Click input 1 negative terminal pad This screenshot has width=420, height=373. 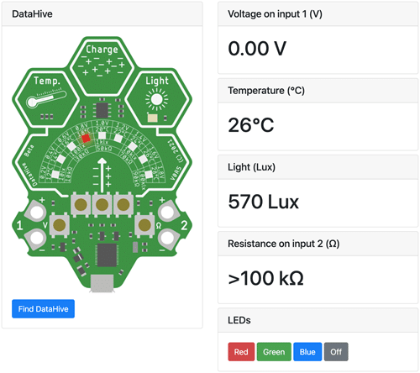[37, 239]
